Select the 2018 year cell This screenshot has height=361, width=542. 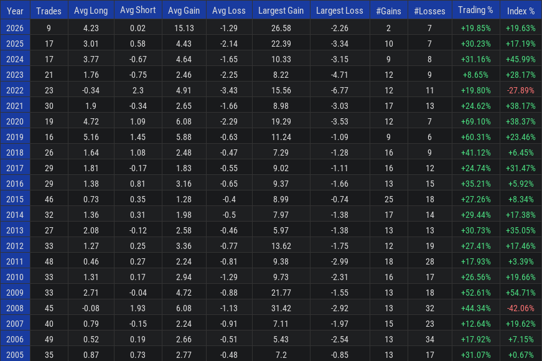[15, 152]
